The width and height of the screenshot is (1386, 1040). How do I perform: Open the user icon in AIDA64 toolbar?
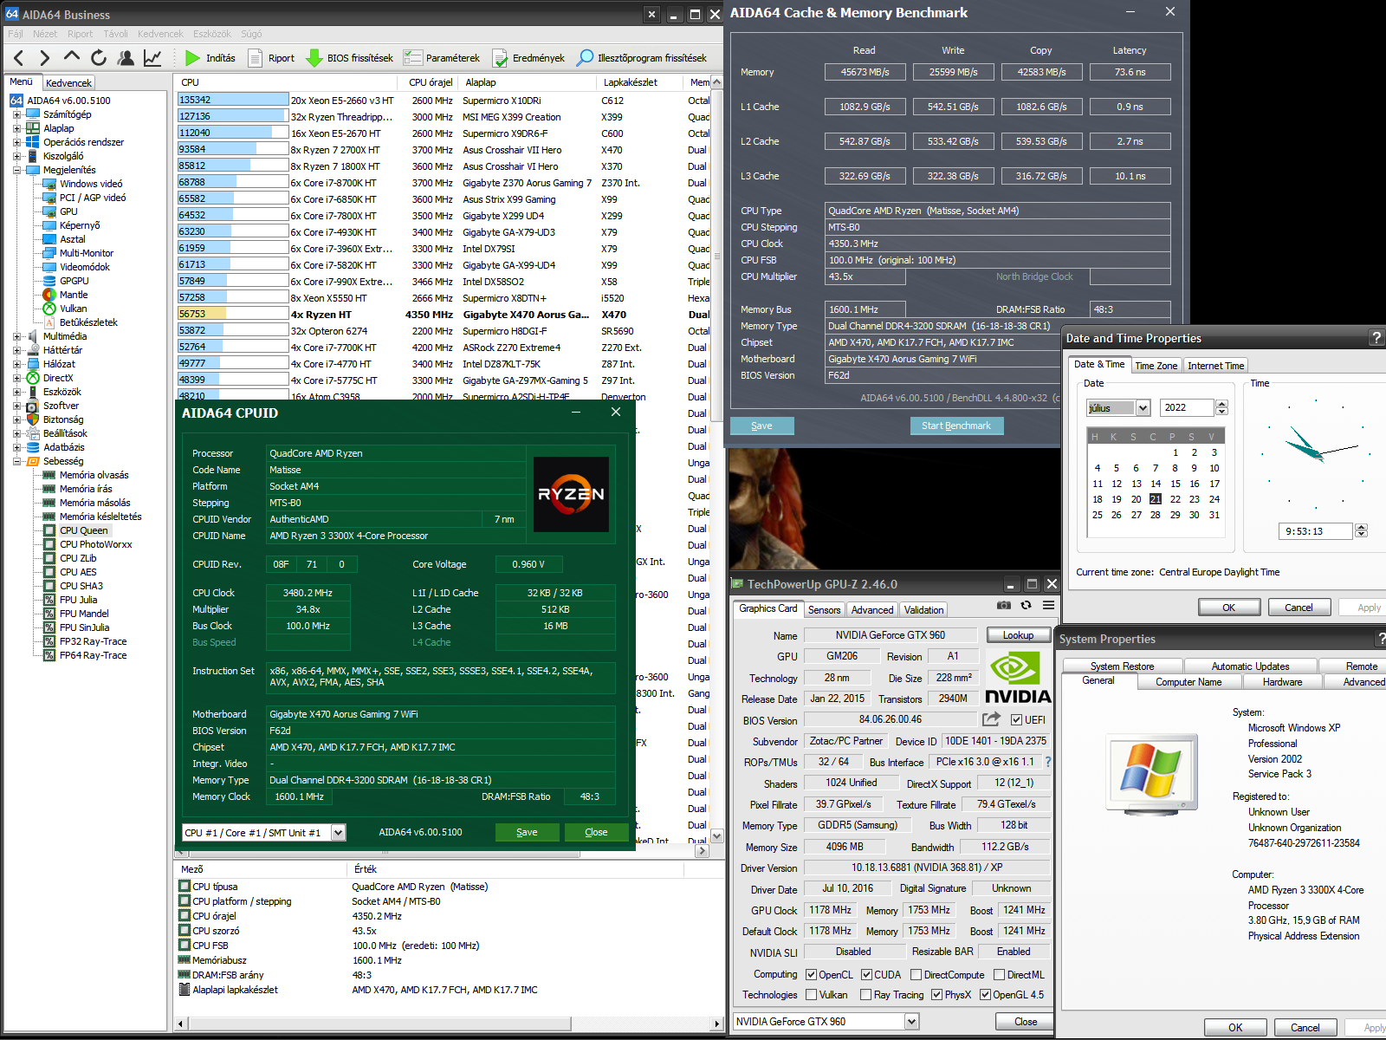pyautogui.click(x=126, y=58)
